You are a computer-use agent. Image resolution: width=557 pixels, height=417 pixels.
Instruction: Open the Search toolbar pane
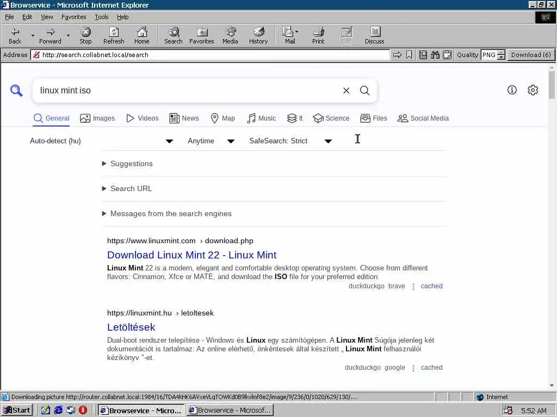[174, 35]
